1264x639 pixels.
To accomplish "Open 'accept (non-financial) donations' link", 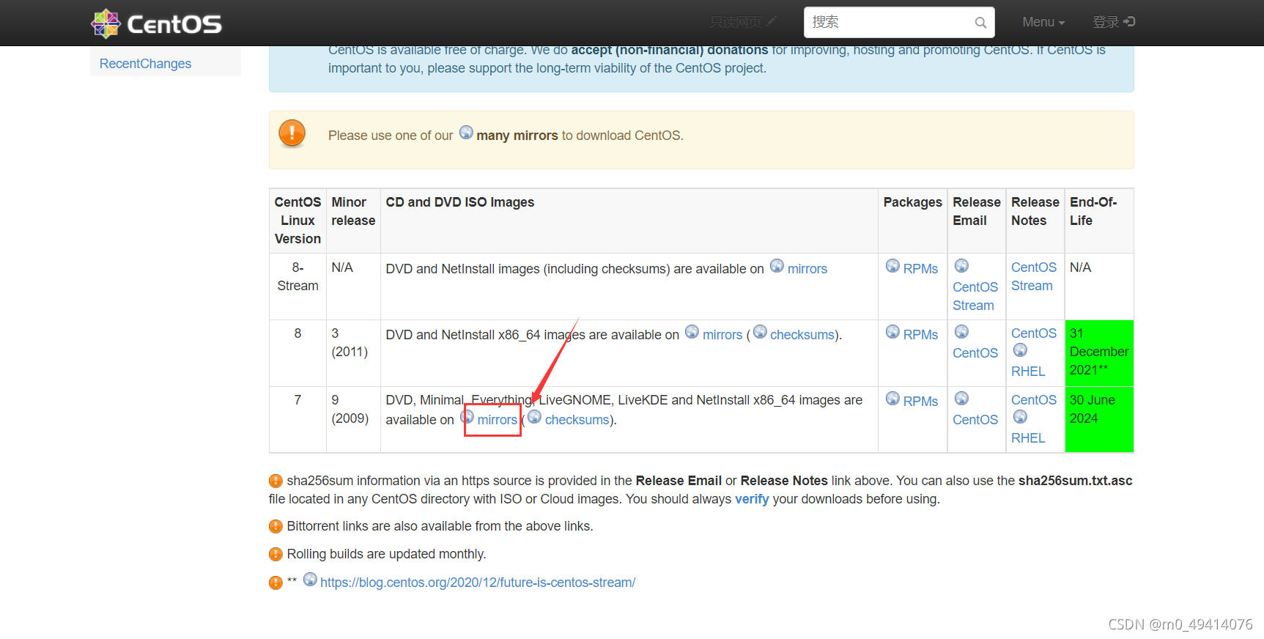I will [670, 50].
